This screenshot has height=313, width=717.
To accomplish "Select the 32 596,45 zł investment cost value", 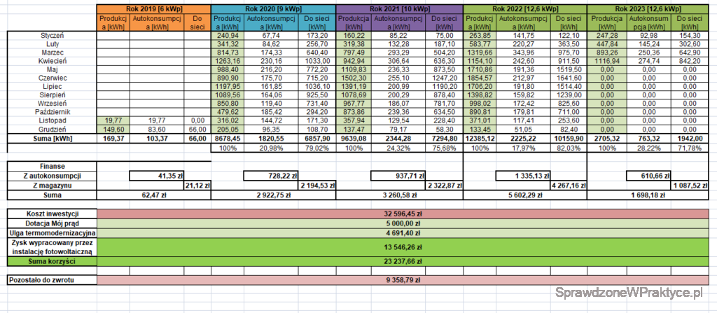I will coord(405,212).
